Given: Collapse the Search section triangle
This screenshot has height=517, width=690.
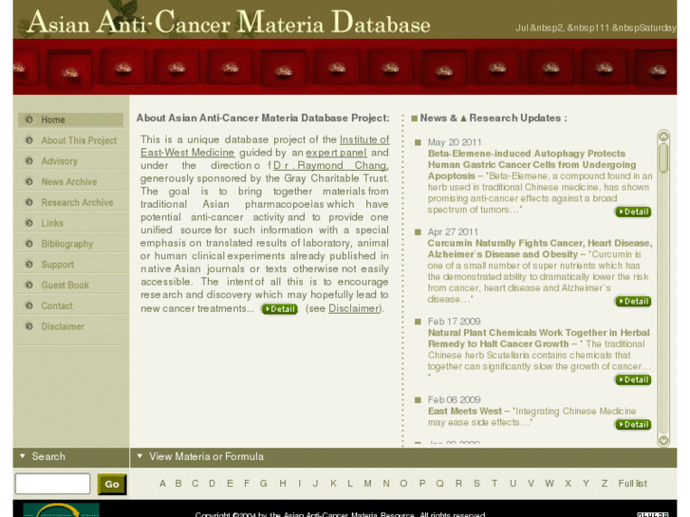Looking at the screenshot, I should tap(23, 456).
